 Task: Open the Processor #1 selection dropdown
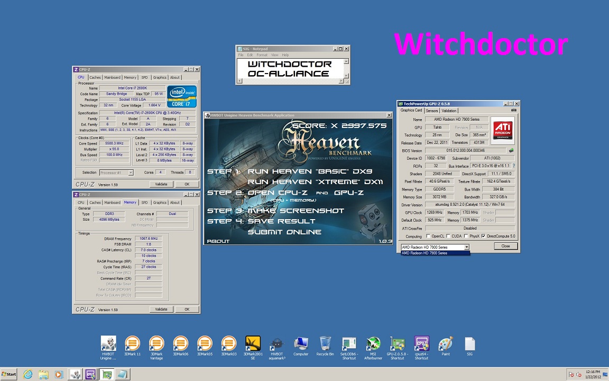click(131, 173)
